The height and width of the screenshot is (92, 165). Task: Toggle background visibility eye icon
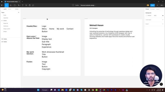[163, 16]
